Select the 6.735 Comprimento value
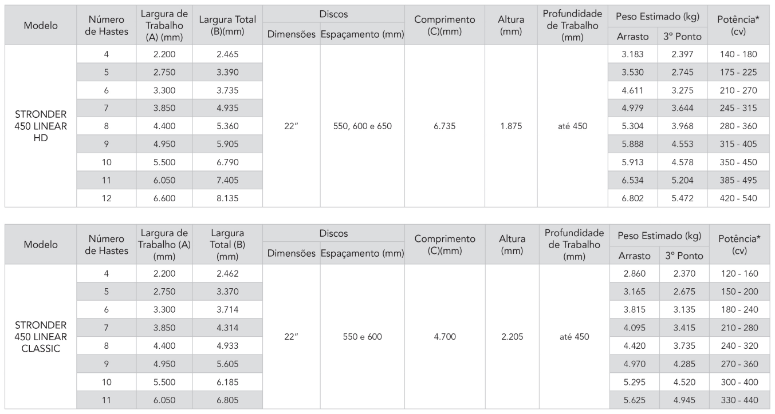Screen dimensions: 775x414 pyautogui.click(x=444, y=126)
